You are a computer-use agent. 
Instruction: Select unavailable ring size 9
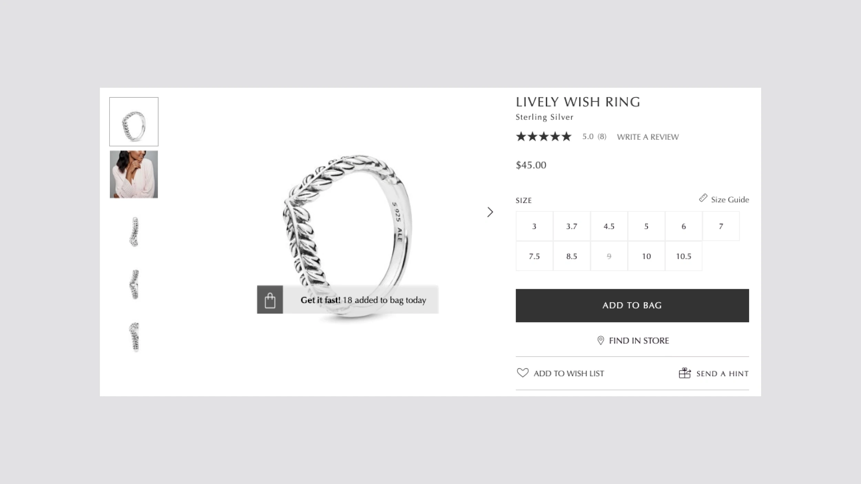pyautogui.click(x=609, y=256)
